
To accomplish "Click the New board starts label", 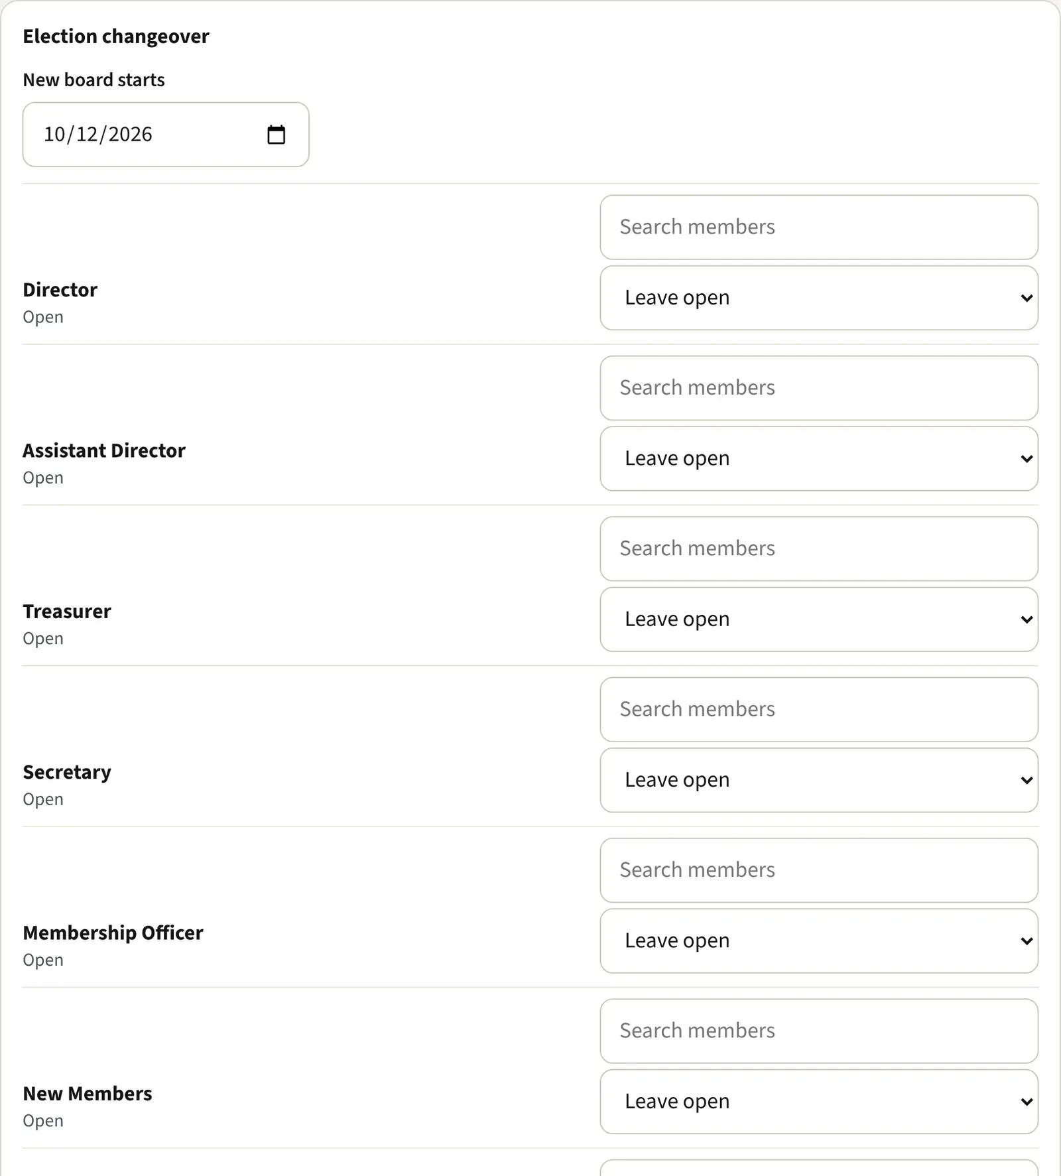I will click(94, 80).
